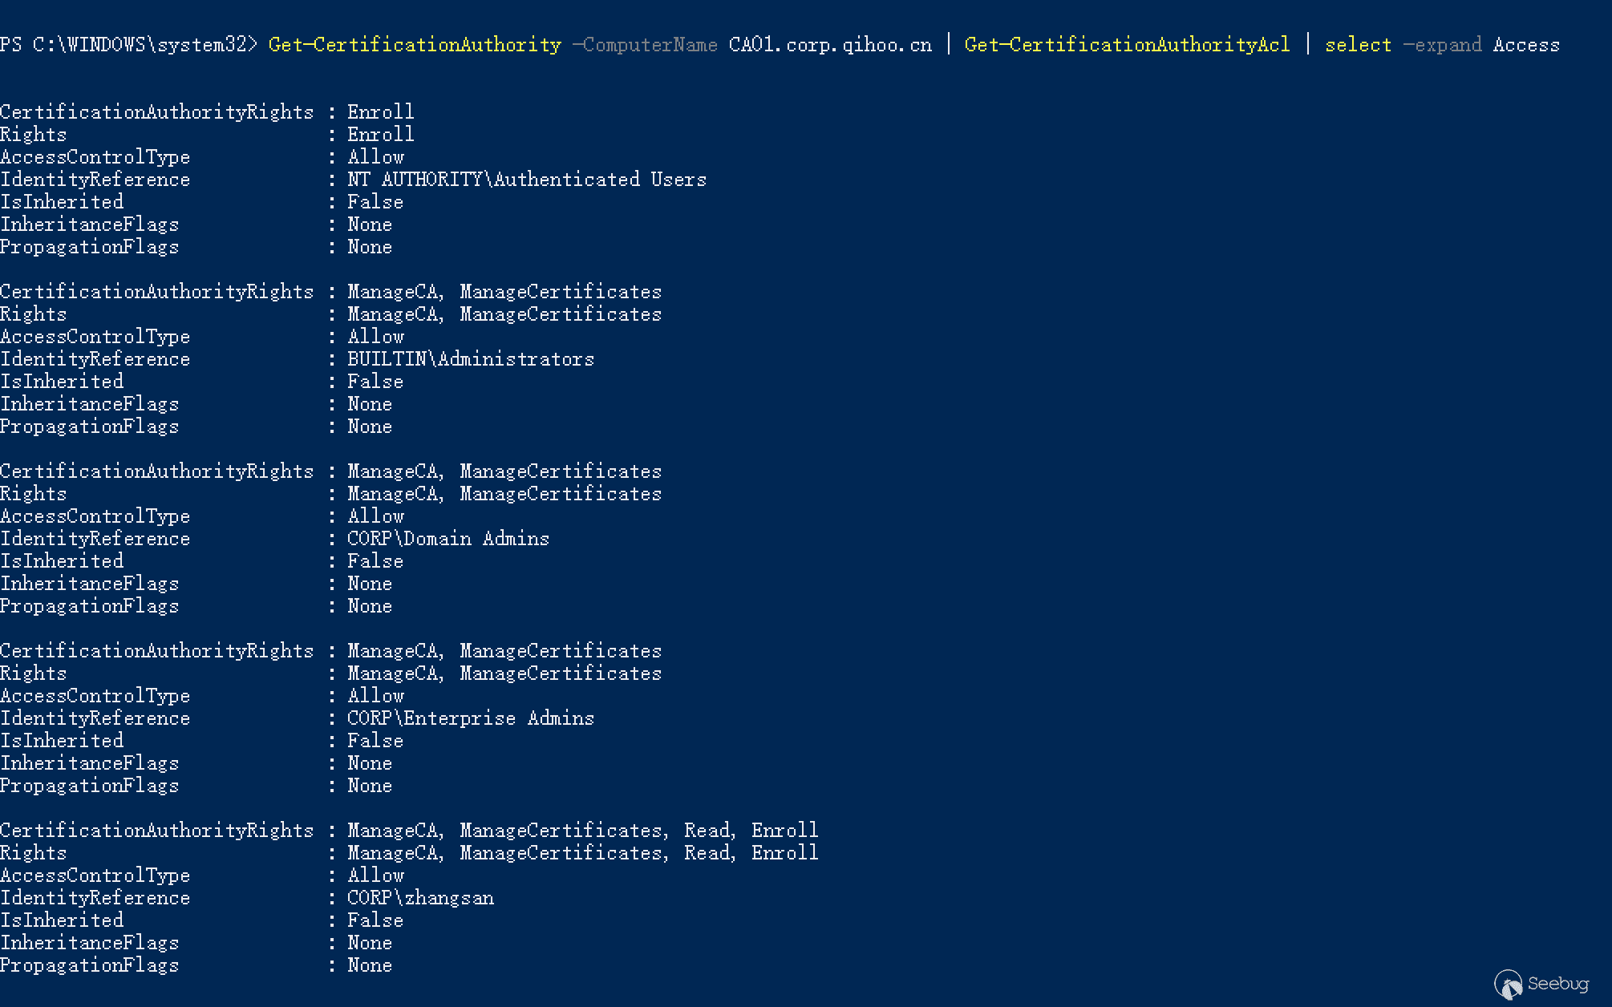Viewport: 1612px width, 1007px height.
Task: Expand PropagationFlags None for zhangsan entry
Action: 369,965
